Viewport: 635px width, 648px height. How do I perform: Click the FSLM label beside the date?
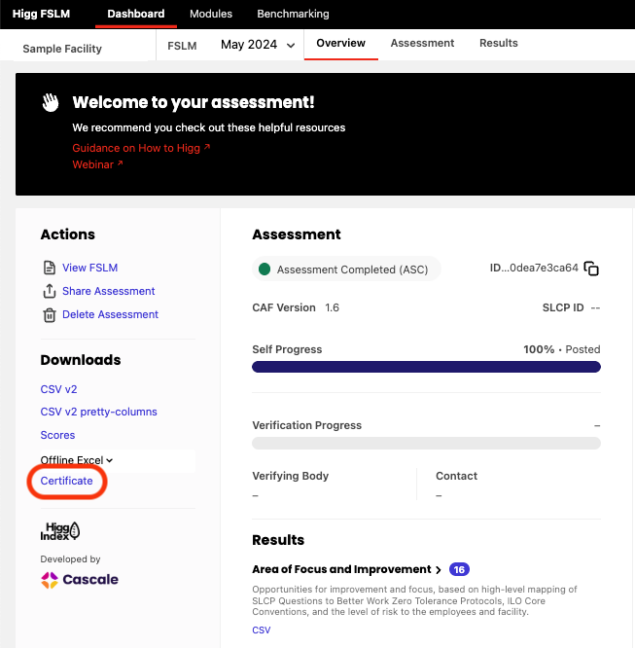pos(182,46)
